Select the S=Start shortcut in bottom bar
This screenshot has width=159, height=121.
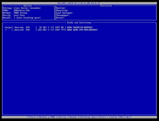pos(31,117)
